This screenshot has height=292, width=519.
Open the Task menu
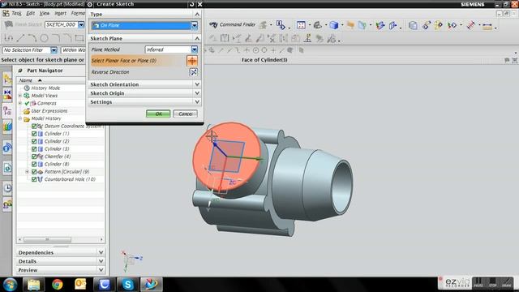tap(16, 13)
